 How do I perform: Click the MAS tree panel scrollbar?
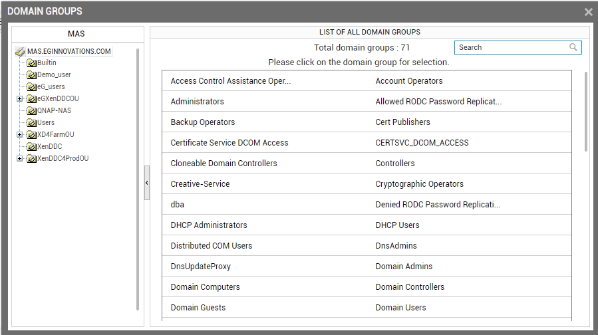(138, 179)
